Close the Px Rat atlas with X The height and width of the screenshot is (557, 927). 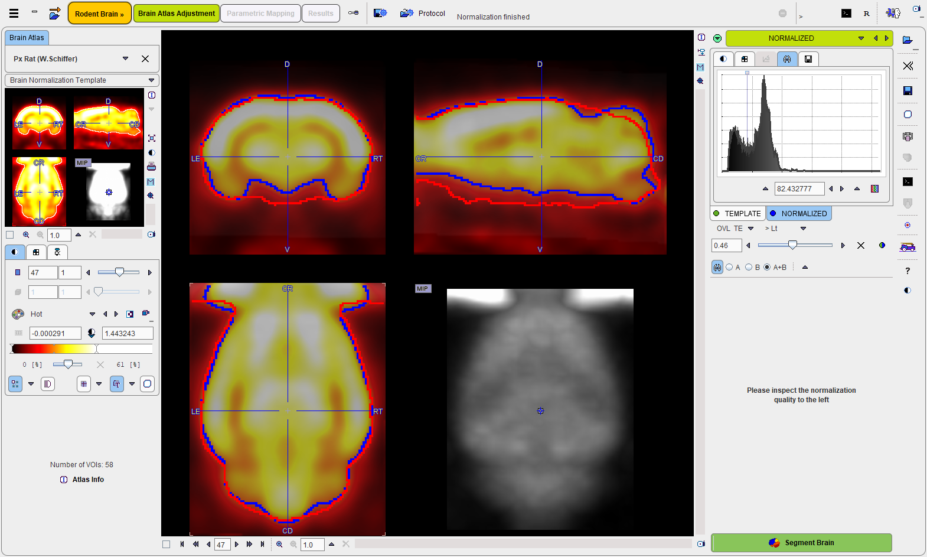click(145, 58)
